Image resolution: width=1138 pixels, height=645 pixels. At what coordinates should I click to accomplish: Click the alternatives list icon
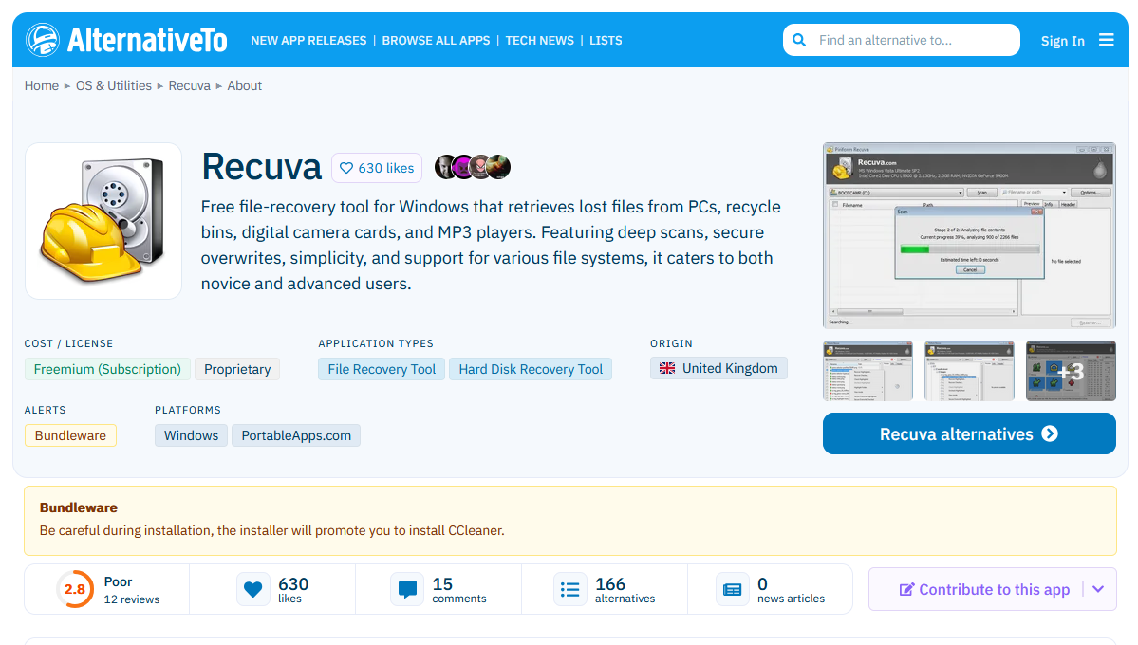570,589
